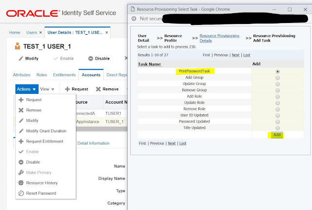
Task: Click the page icon in Chrome popup title bar
Action: tap(133, 9)
